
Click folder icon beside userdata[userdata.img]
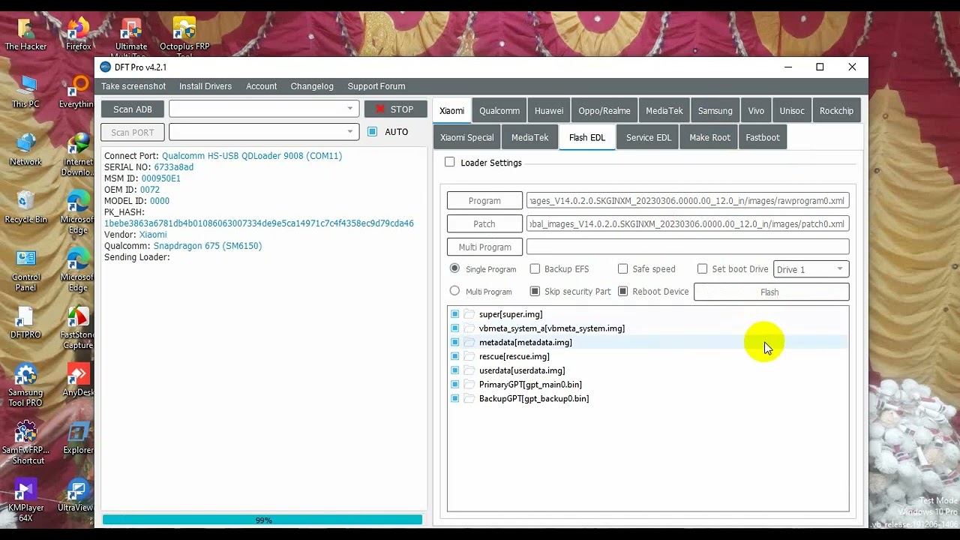[x=469, y=370]
